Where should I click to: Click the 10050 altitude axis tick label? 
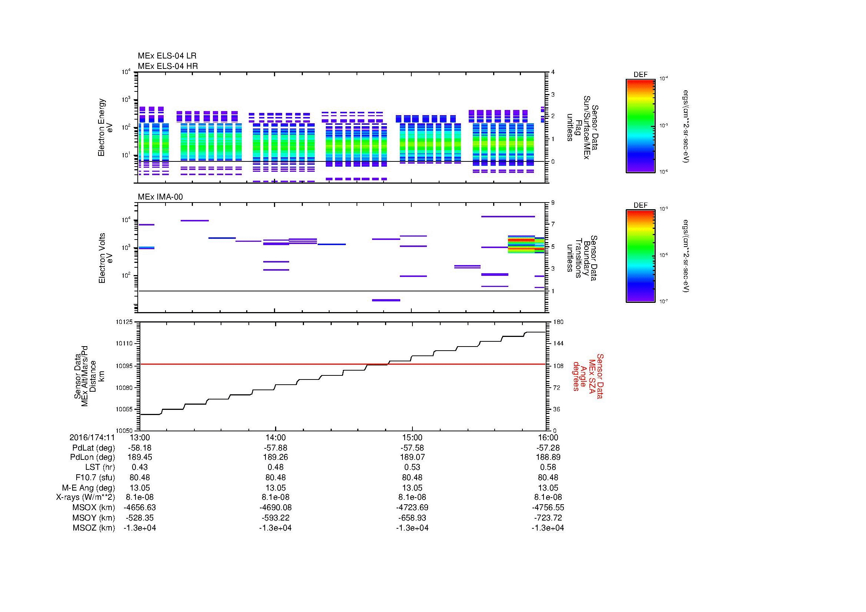pos(124,431)
